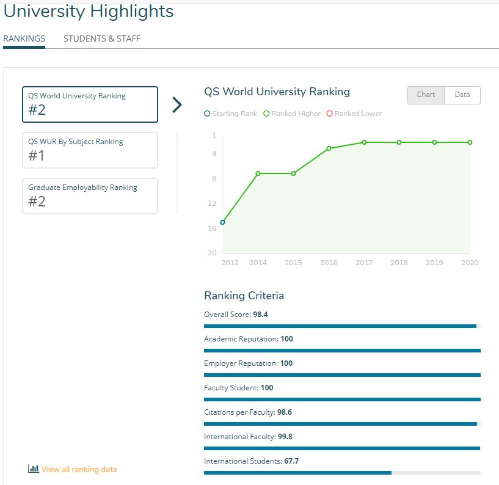Click the Ranked Lower legend text

[358, 114]
